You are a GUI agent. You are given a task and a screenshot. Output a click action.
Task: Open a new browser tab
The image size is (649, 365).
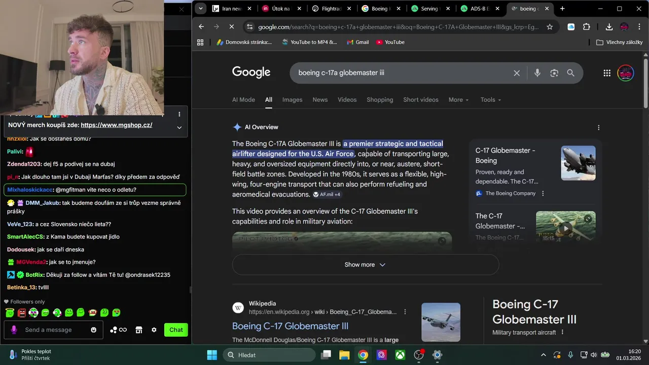click(x=562, y=9)
